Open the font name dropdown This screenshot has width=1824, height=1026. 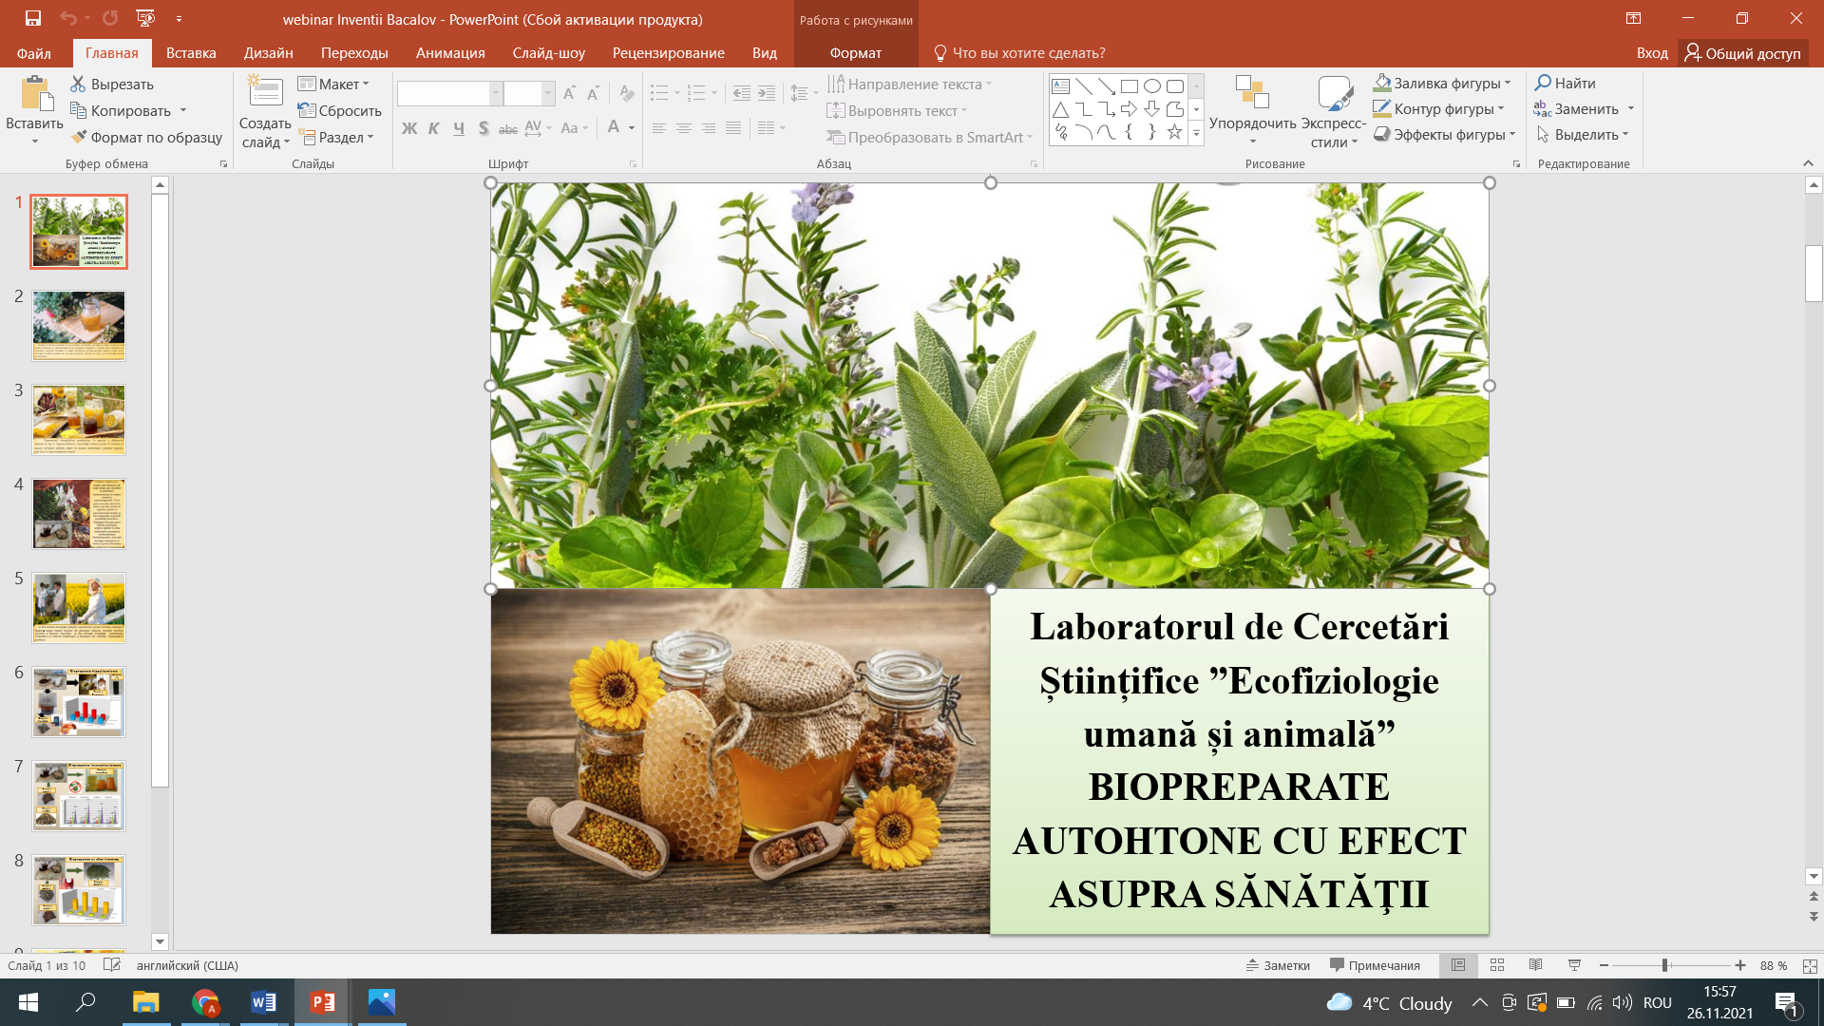[x=496, y=93]
